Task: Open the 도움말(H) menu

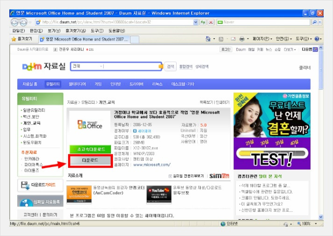Action: coord(117,31)
